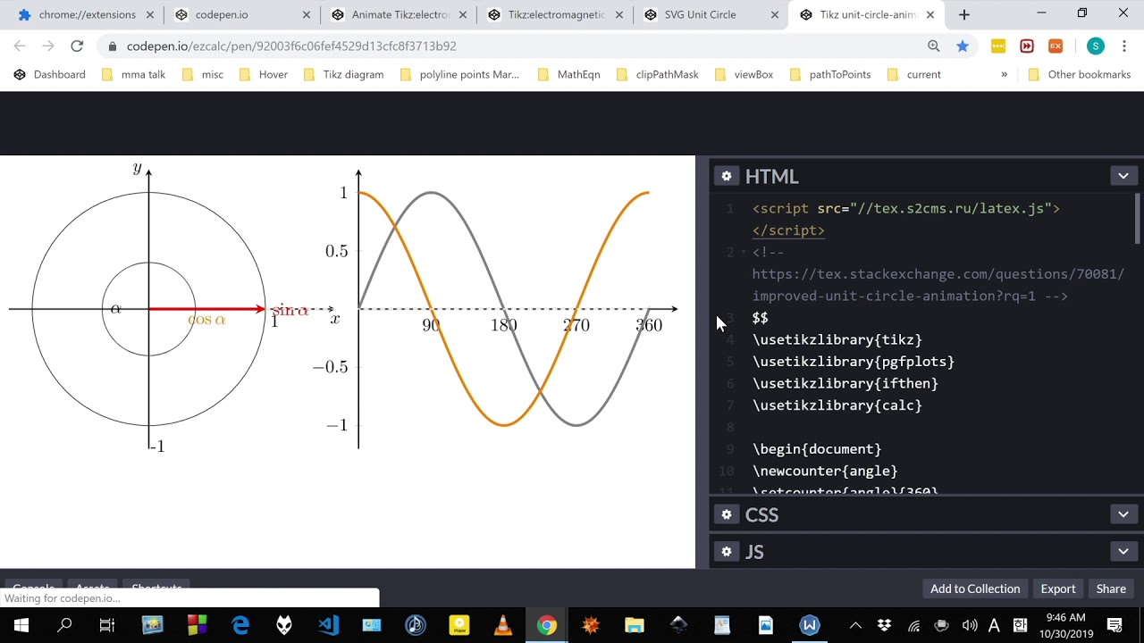Open the volume control tray icon
This screenshot has width=1144, height=643.
[x=970, y=625]
